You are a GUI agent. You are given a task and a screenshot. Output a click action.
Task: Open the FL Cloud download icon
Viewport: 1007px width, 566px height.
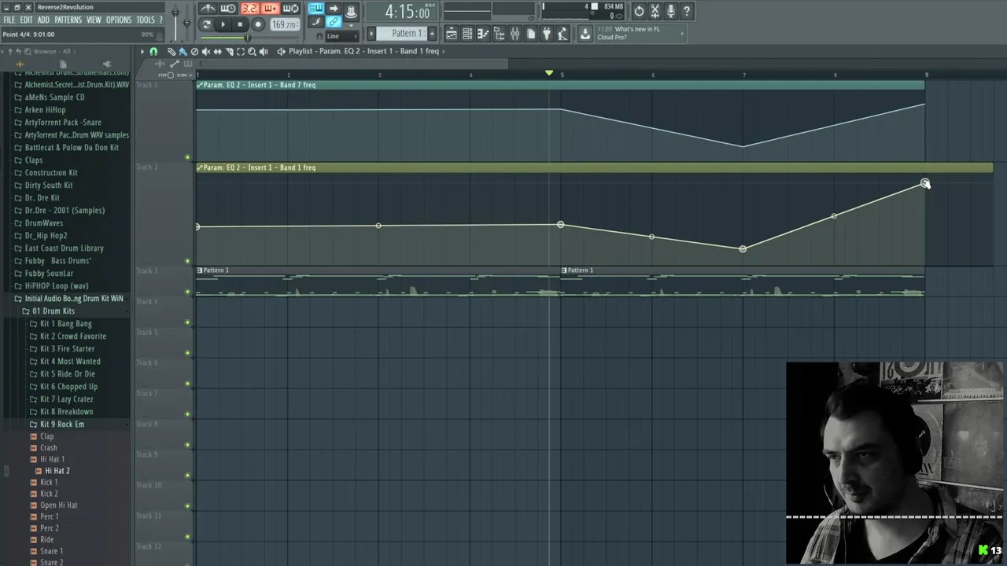click(585, 34)
